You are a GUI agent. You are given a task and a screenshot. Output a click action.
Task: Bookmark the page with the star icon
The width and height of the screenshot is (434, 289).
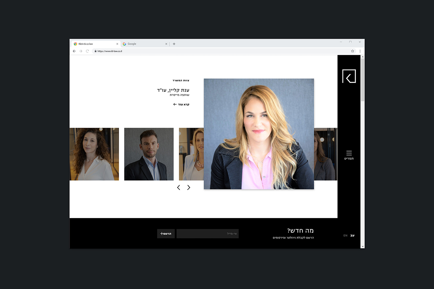tap(352, 51)
